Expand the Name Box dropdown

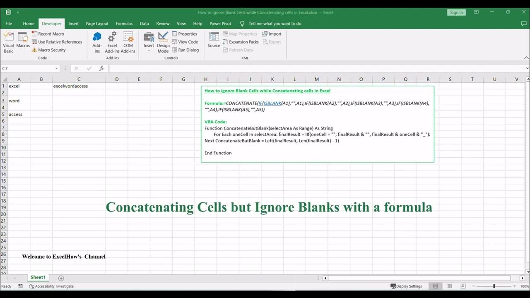57,68
